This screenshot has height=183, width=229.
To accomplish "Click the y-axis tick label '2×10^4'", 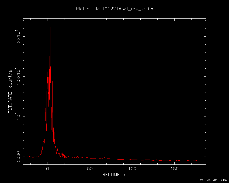I will point(18,36).
